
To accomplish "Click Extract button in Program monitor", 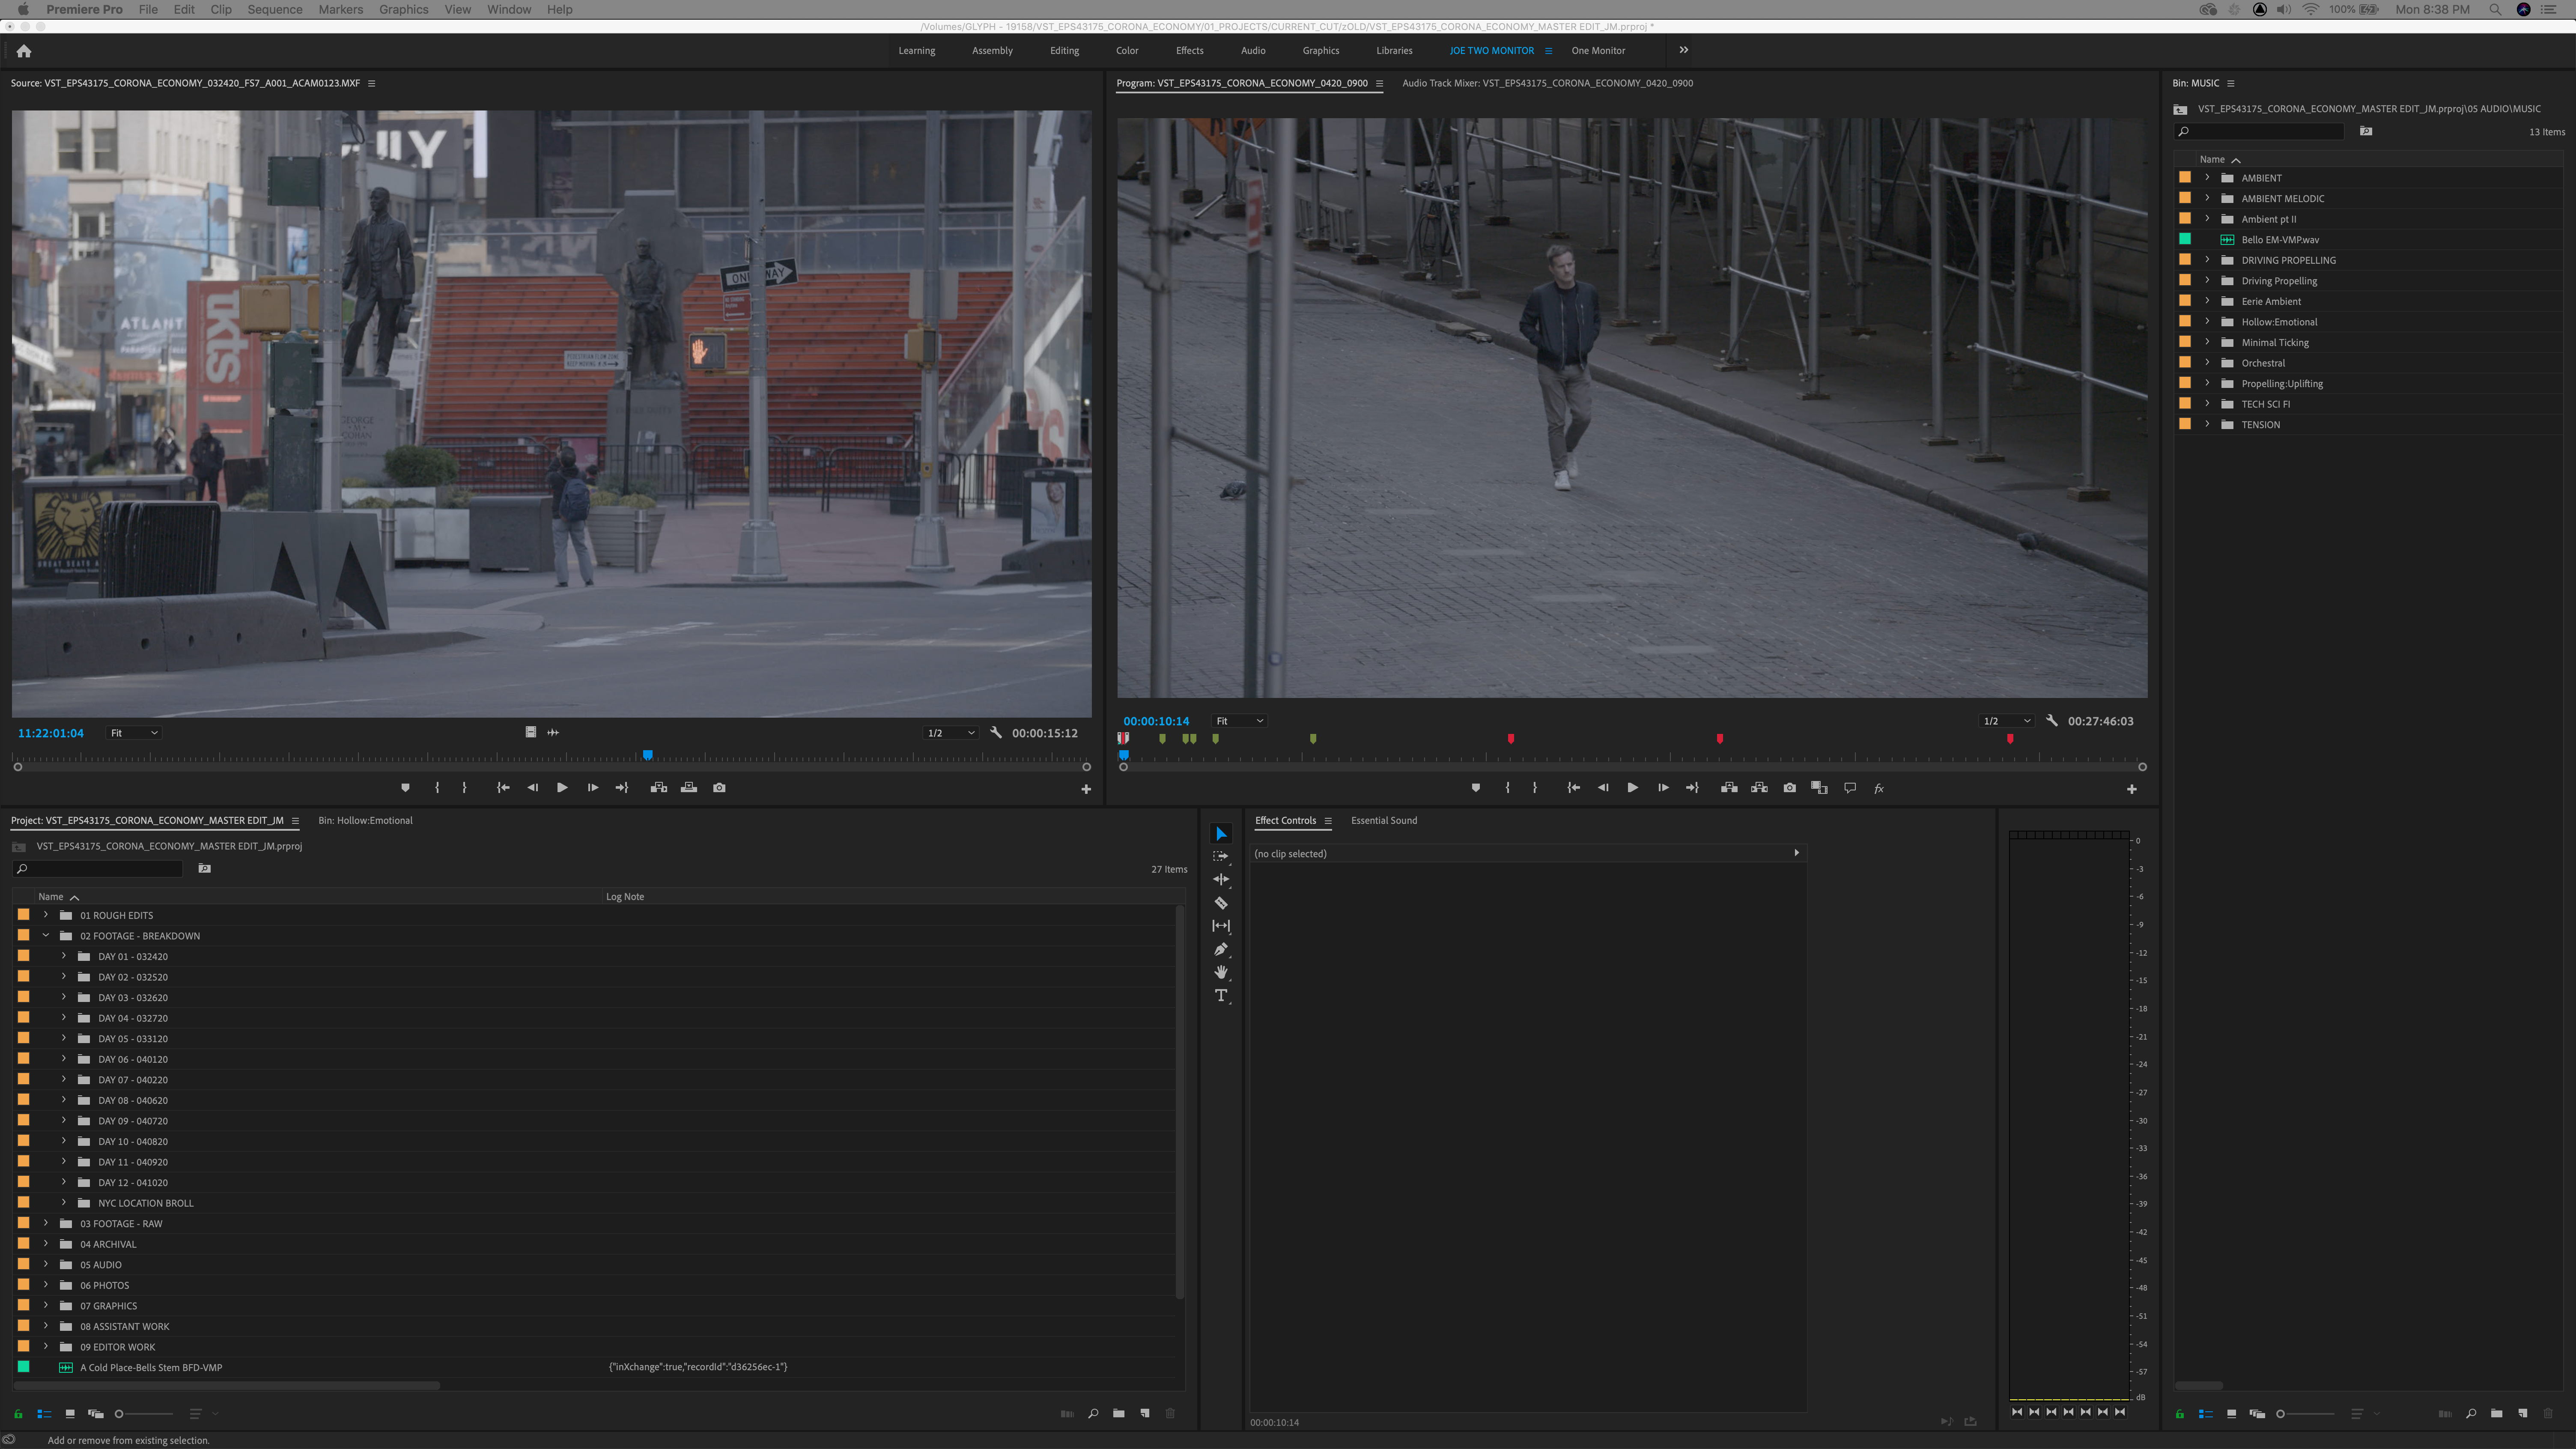I will pyautogui.click(x=1759, y=788).
